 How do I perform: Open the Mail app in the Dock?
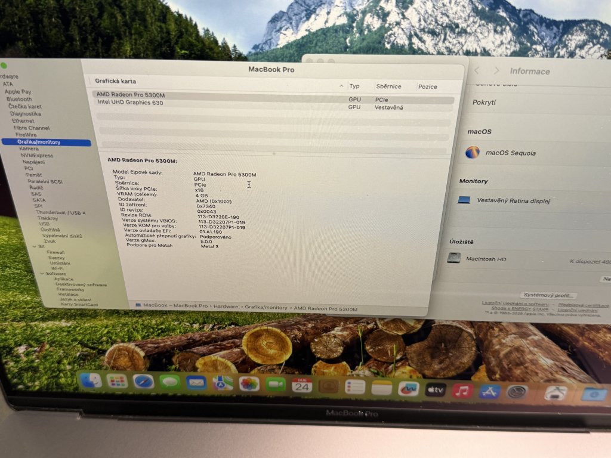coord(196,383)
